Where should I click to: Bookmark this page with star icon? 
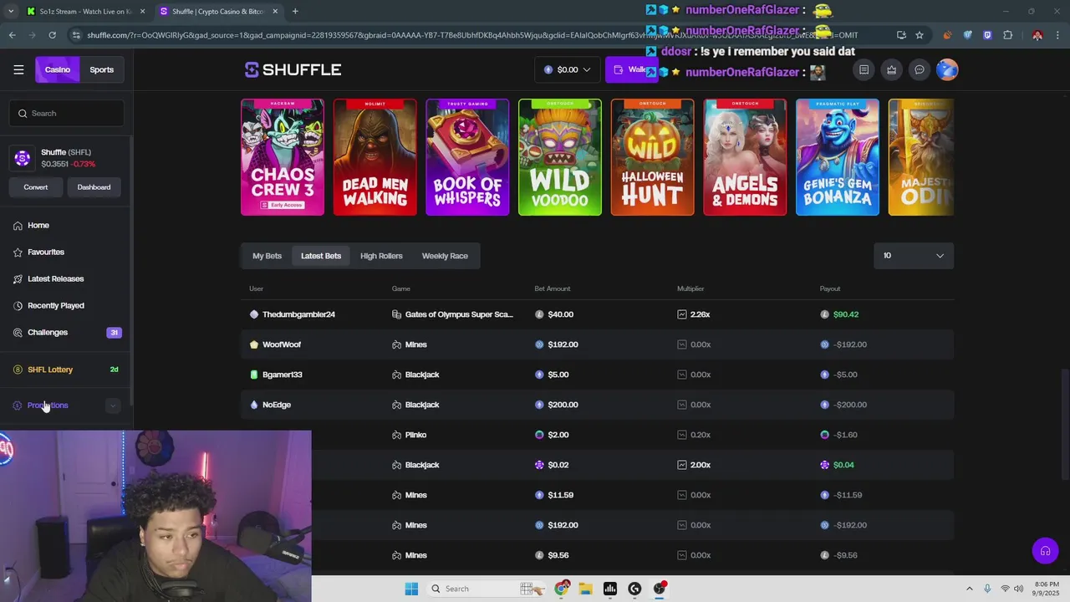(x=920, y=35)
